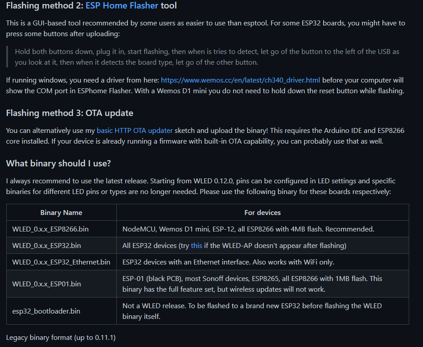Select the WLED_0.x.x_ESP32.bin cell
Viewport: 423px width, 347px height.
point(46,246)
